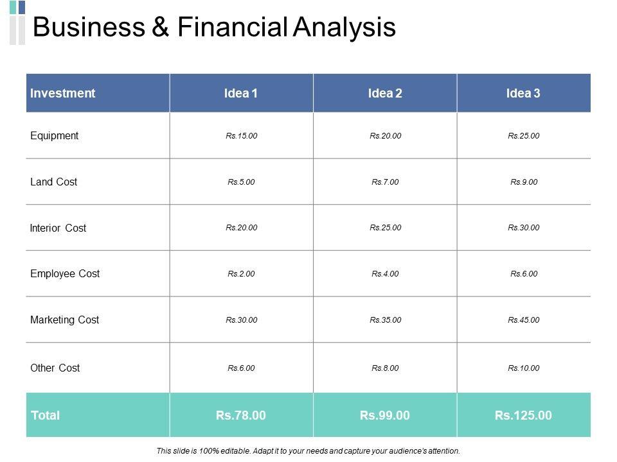The image size is (617, 462).
Task: Select the Rs.125.00 total cell
Action: [523, 415]
